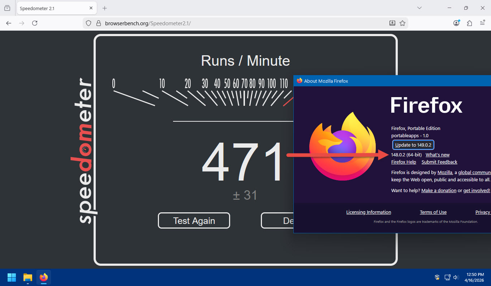491x286 pixels.
Task: Go back to previous page
Action: pos(9,23)
